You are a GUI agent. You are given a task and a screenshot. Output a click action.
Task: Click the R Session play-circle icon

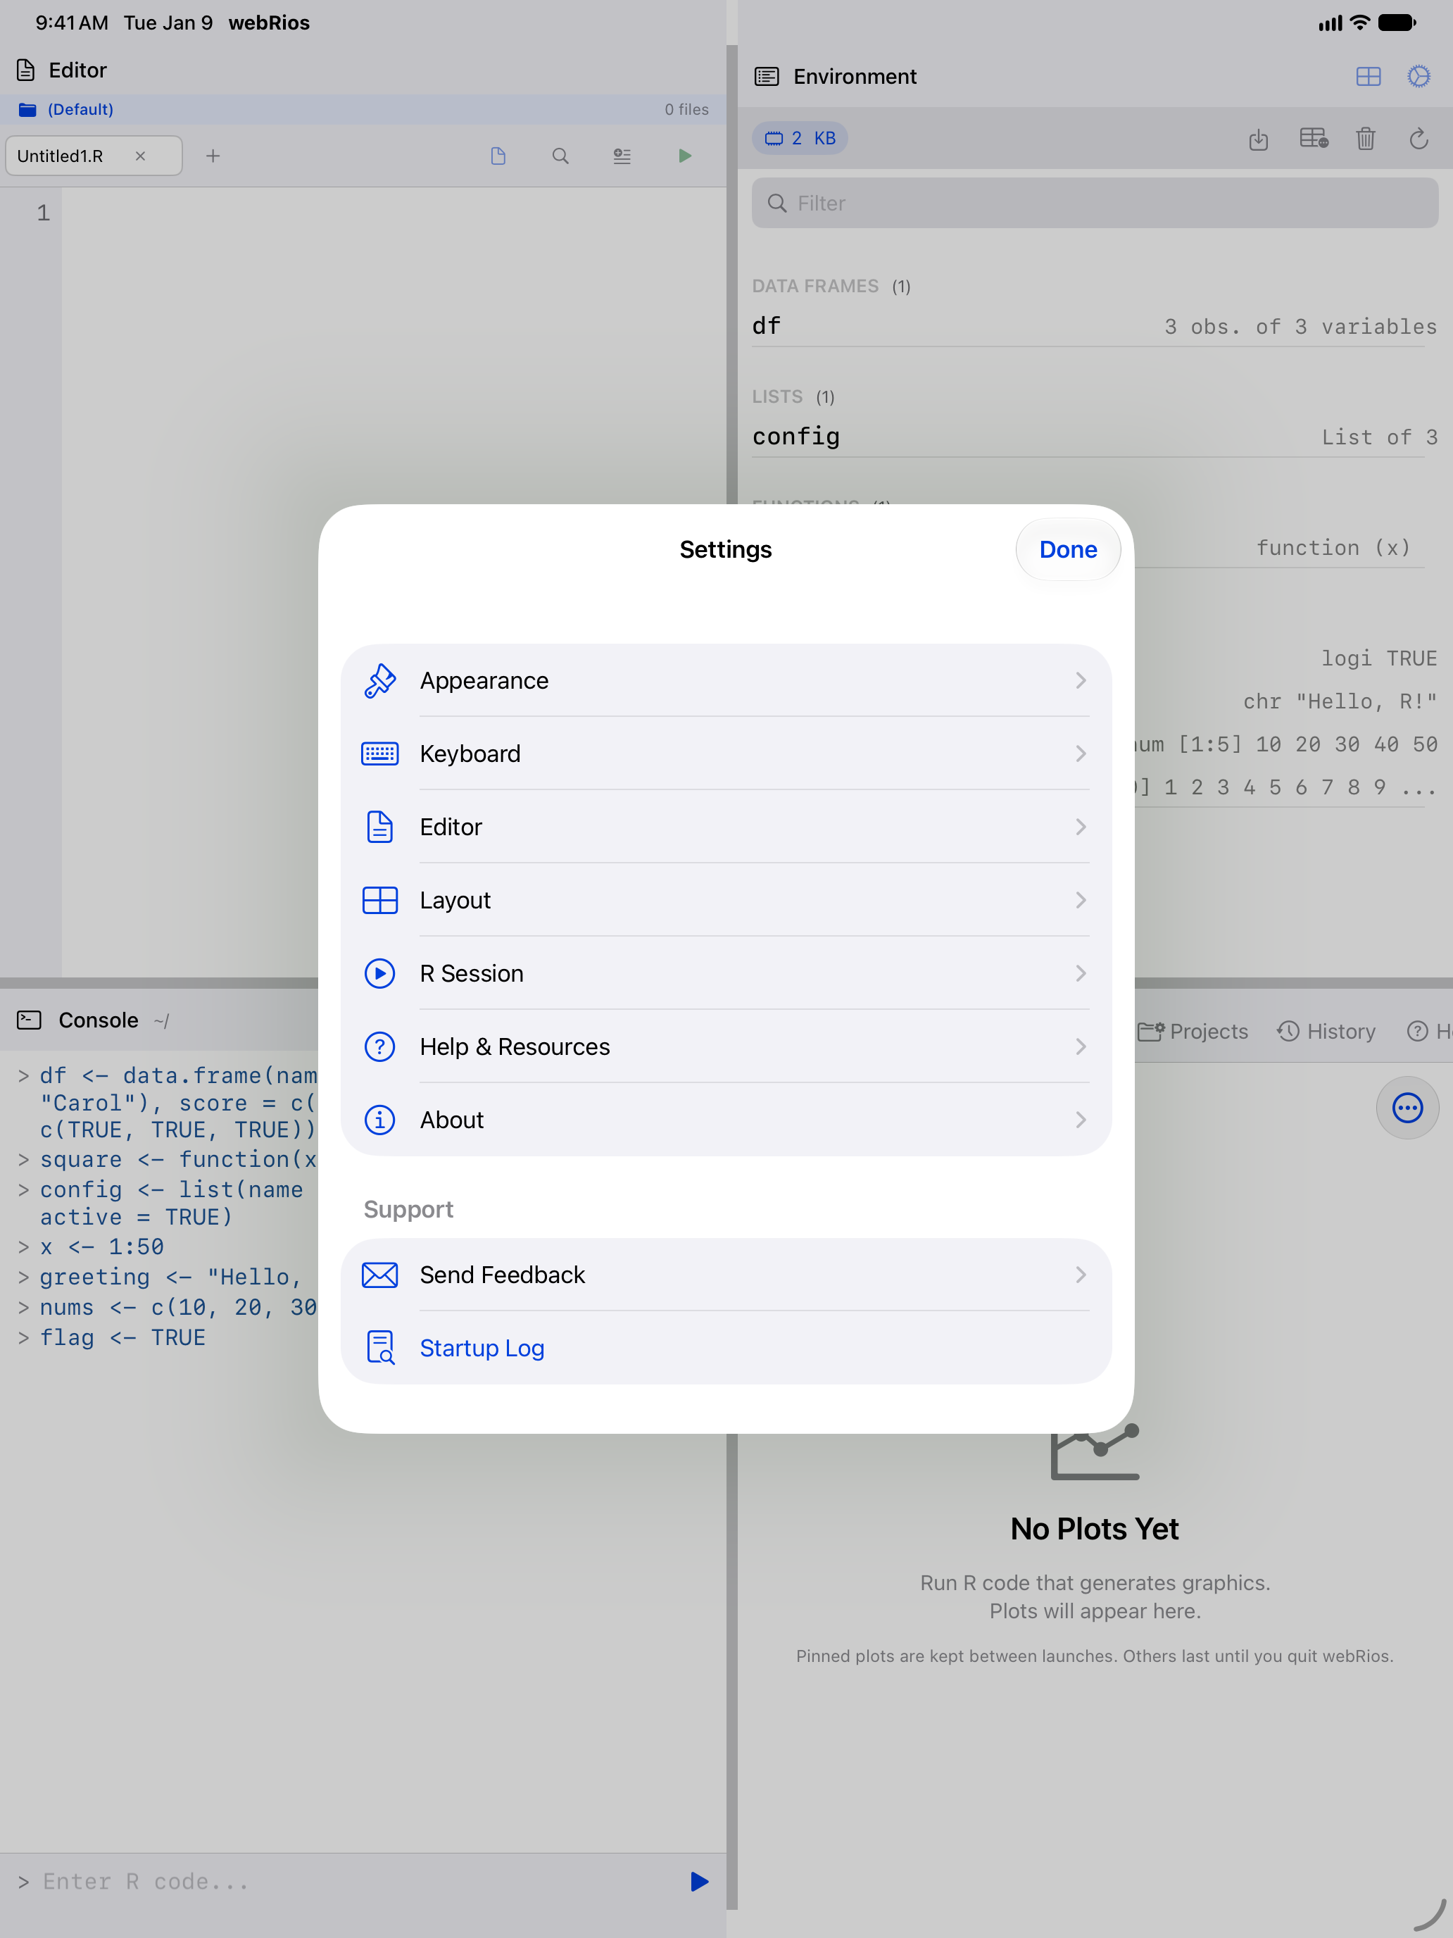tap(379, 973)
